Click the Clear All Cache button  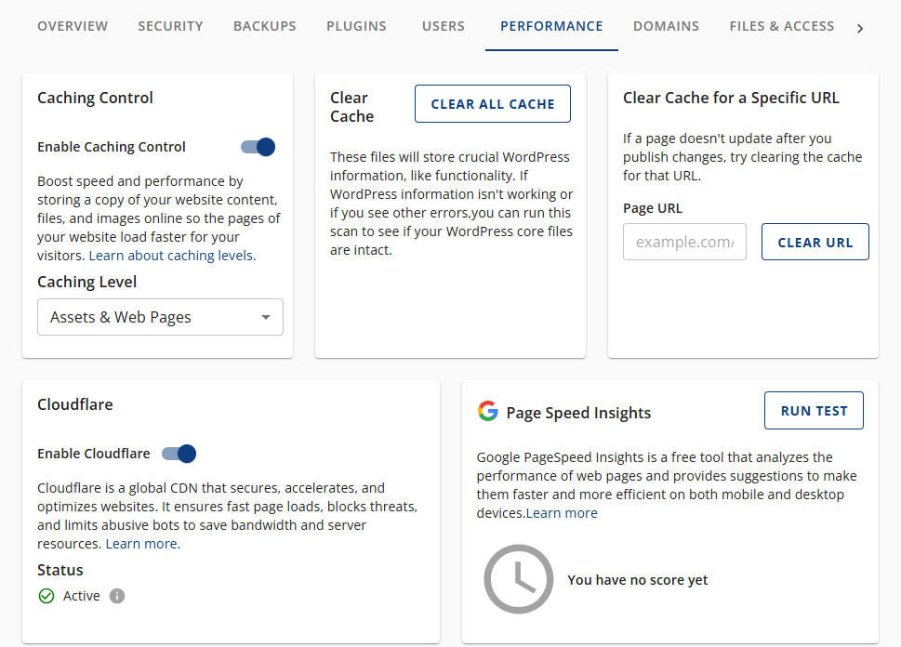492,103
